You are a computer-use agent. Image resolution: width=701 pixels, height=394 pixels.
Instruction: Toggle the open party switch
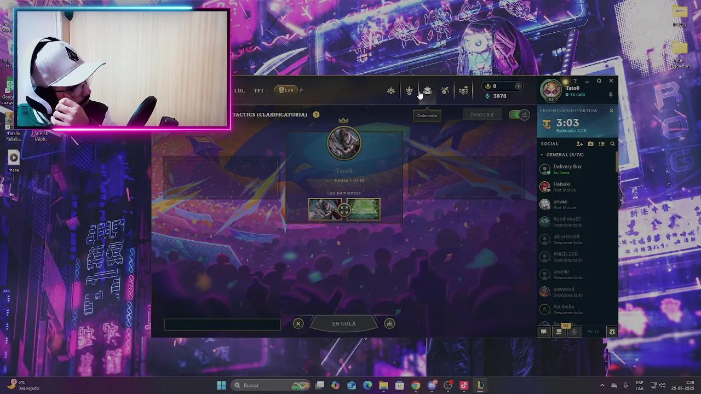click(x=519, y=114)
